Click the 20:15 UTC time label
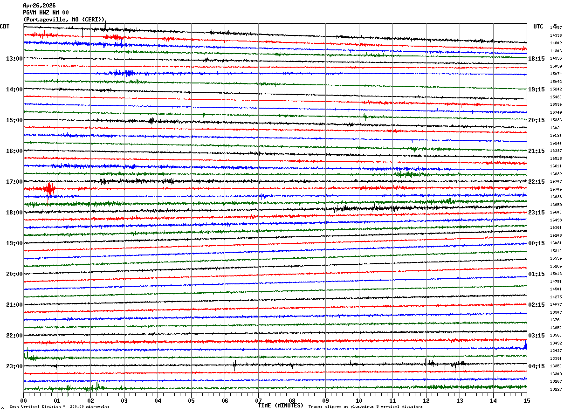Viewport: 564px width, 413px height. [536, 120]
